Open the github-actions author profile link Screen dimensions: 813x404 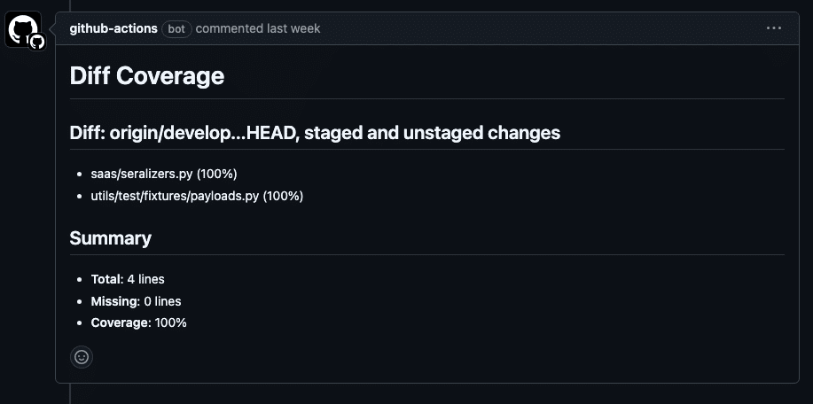113,28
